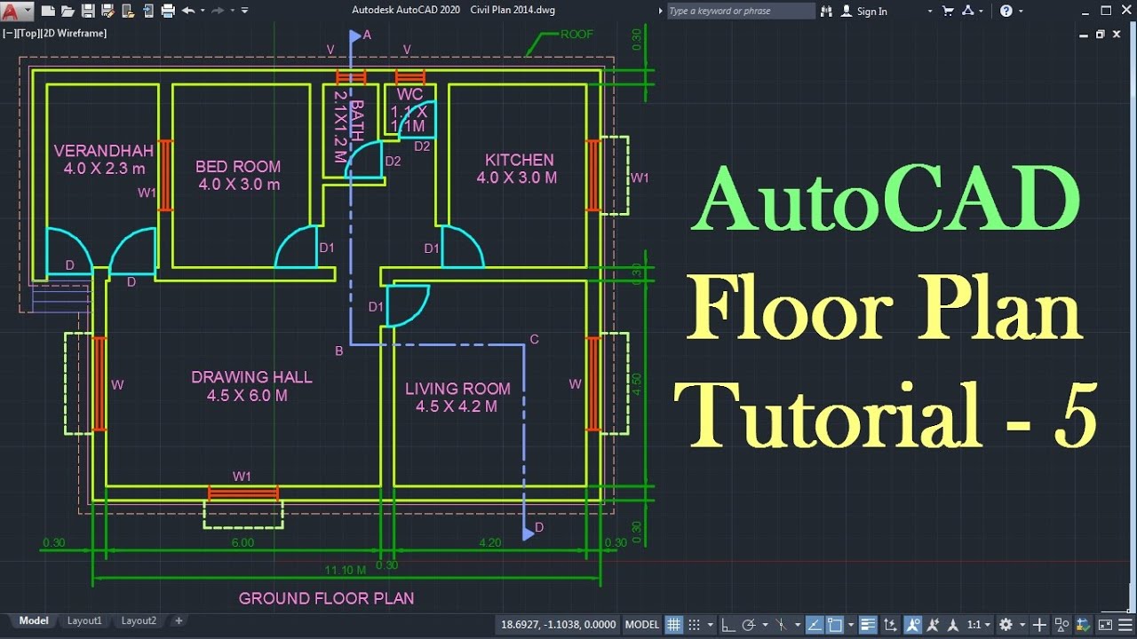Click the isolate objects icon

(x=1061, y=625)
